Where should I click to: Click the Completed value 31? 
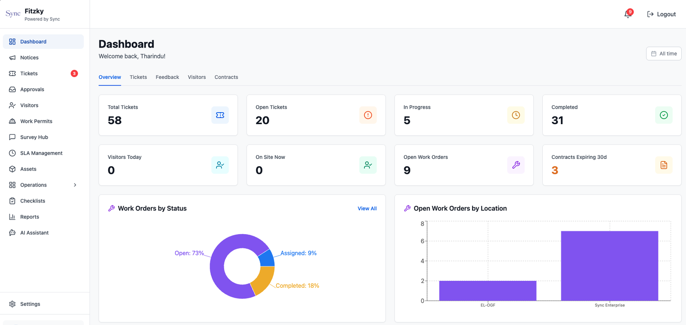pyautogui.click(x=557, y=120)
